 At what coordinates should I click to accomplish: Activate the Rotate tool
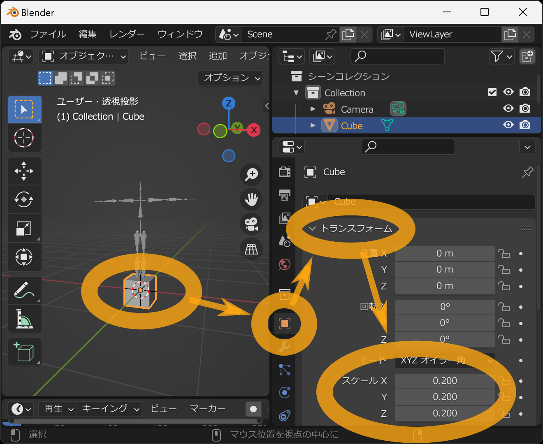(25, 200)
